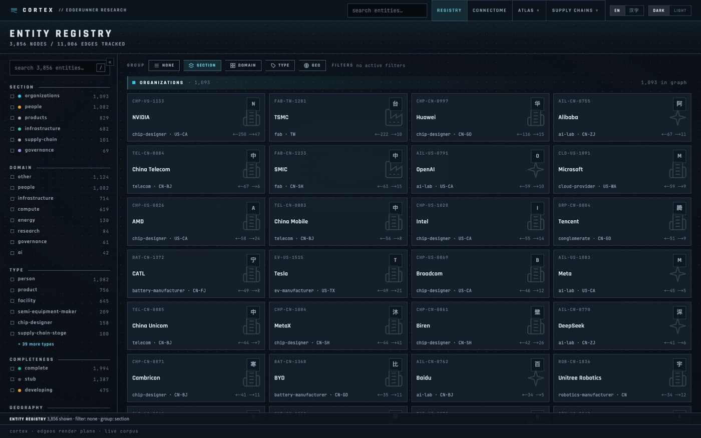
Task: Check the supply-chain section filter
Action: tap(12, 140)
